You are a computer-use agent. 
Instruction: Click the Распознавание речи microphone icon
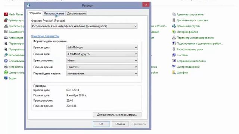174,49
